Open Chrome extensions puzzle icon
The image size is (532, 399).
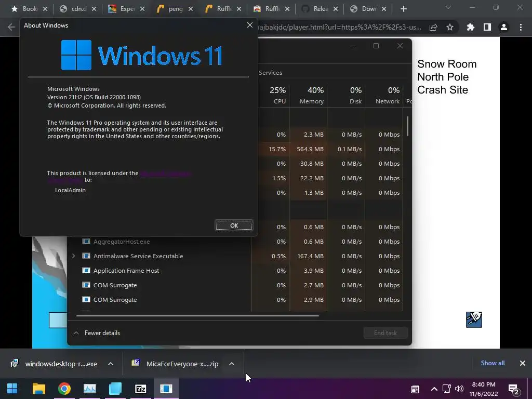pyautogui.click(x=471, y=27)
